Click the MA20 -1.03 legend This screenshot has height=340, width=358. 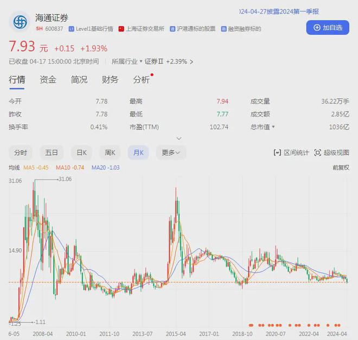105,168
